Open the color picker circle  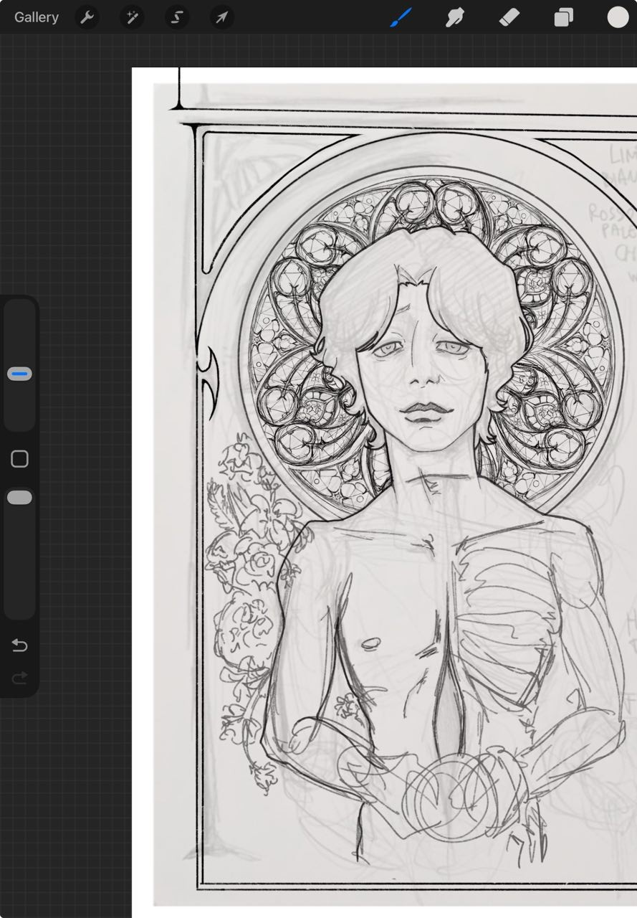click(x=618, y=17)
